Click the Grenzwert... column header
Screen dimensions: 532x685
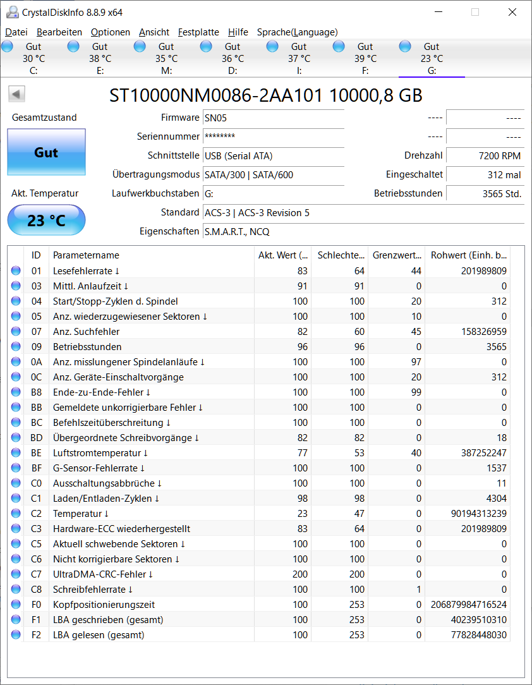coord(397,255)
